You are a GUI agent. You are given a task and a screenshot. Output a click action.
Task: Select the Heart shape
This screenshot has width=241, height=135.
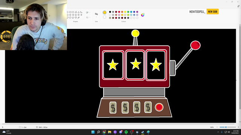click(76, 18)
